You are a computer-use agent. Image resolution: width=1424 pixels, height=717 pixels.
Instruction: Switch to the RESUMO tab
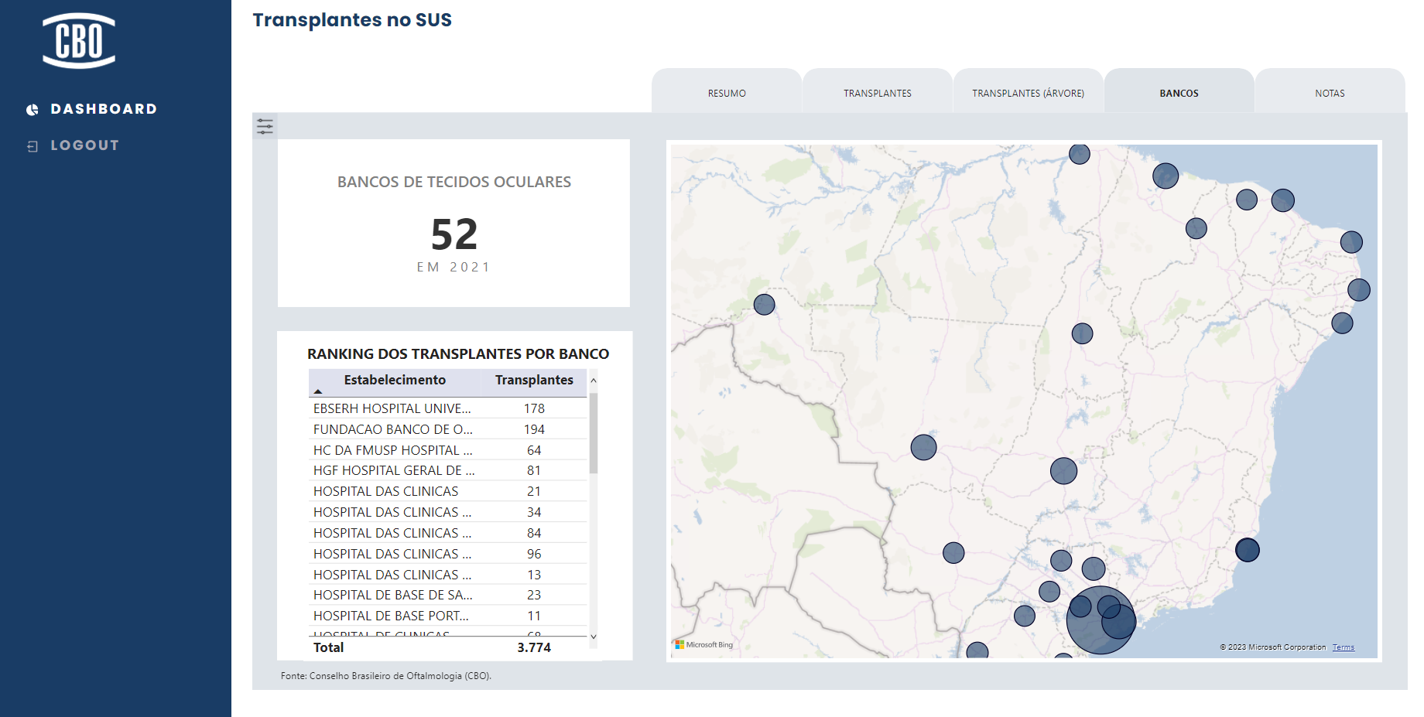pos(727,93)
